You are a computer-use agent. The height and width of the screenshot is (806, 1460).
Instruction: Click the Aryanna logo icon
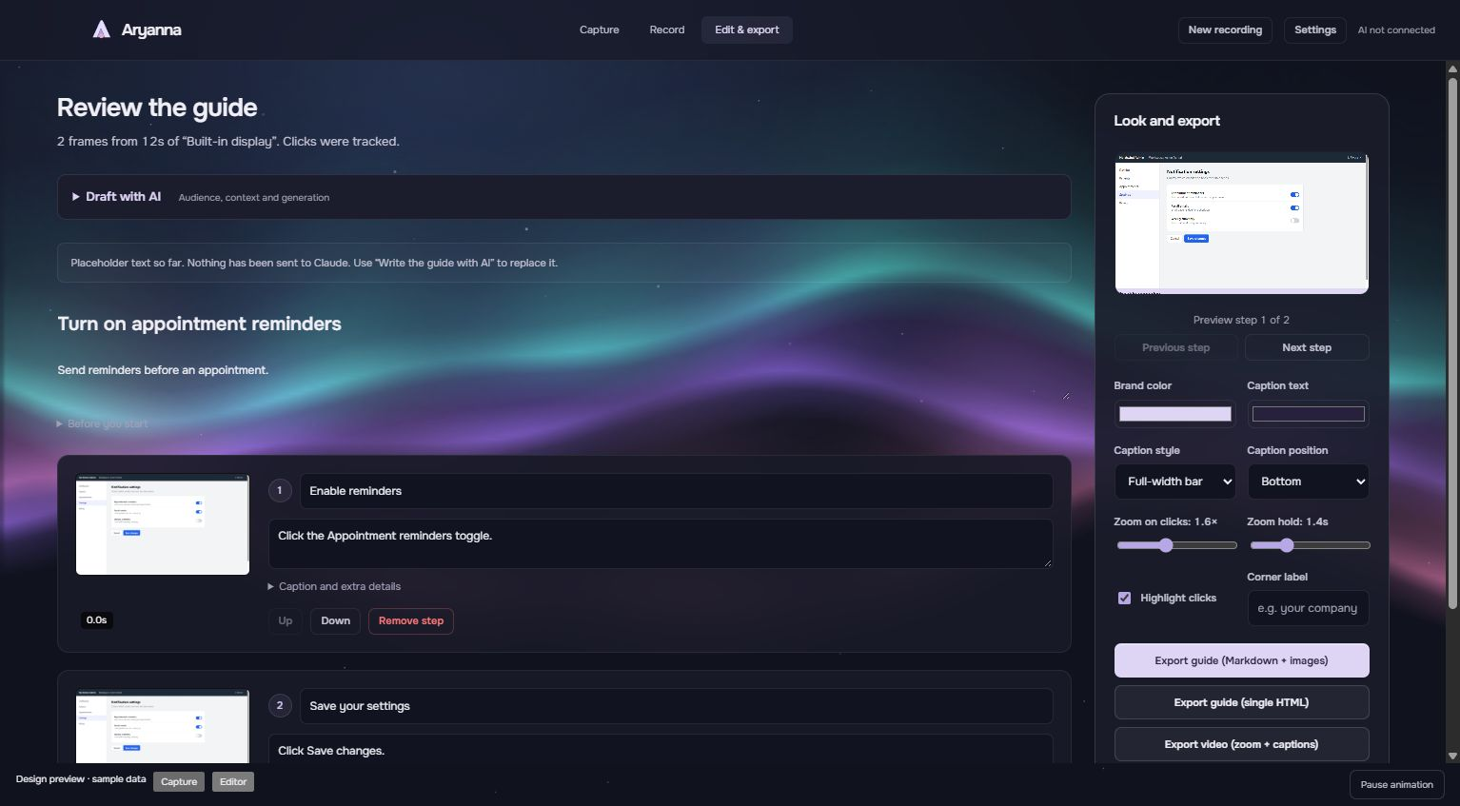(101, 29)
